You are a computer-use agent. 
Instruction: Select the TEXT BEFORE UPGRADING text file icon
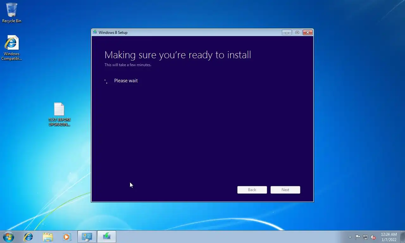coord(59,114)
